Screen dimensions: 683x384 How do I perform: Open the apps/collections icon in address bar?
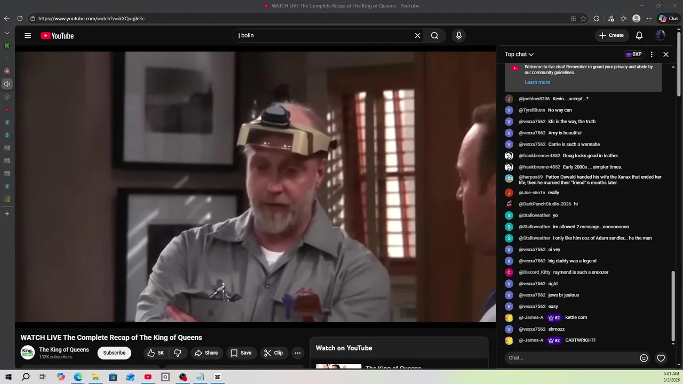tap(573, 19)
